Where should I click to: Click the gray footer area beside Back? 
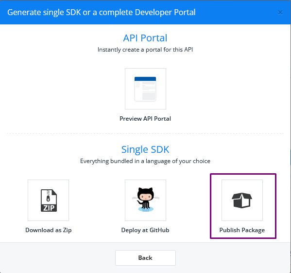coord(232,258)
